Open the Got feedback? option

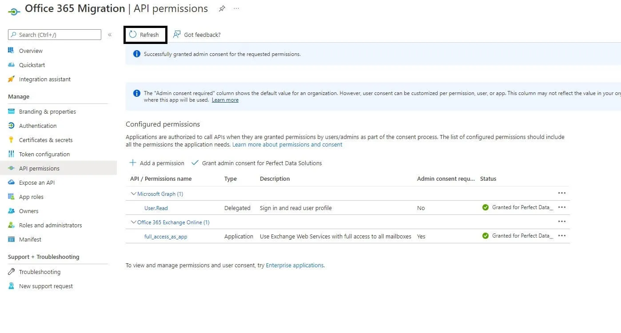197,35
